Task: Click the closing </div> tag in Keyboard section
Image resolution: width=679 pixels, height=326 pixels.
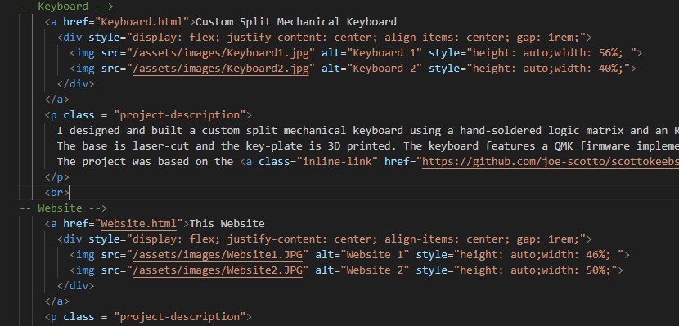Action: (76, 84)
